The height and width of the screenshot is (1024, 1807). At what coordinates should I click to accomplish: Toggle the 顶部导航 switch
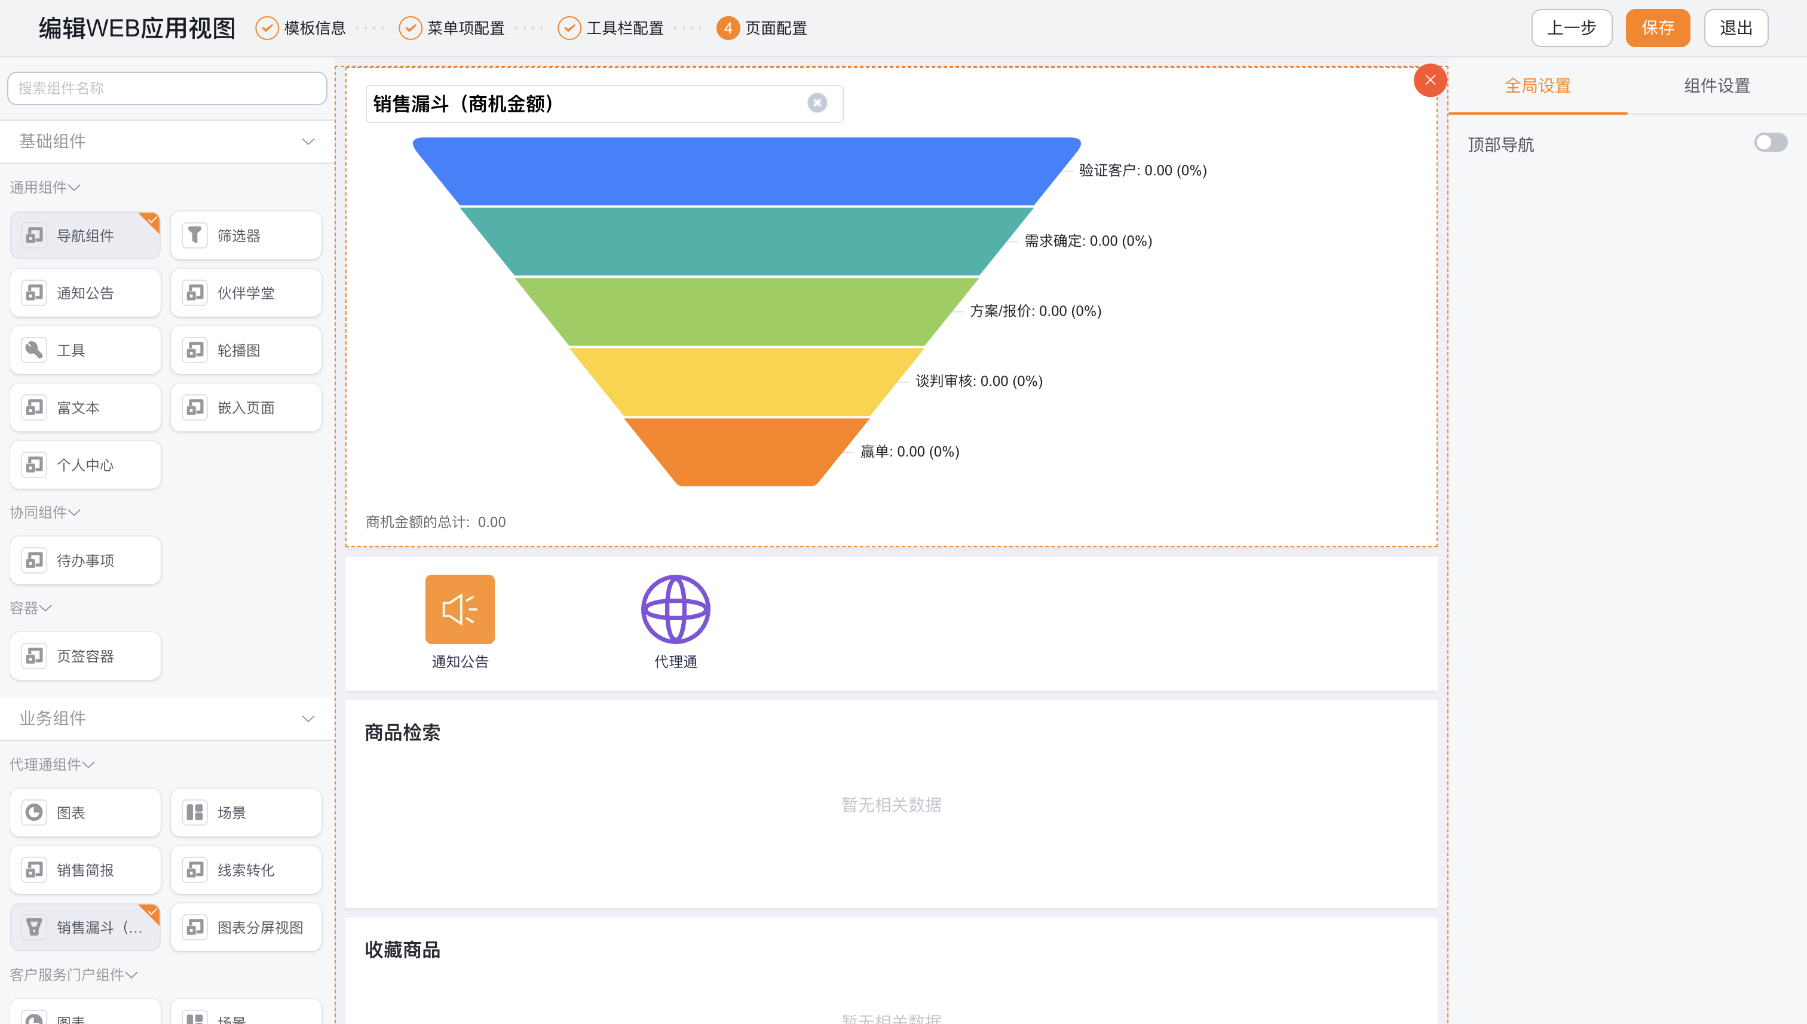[1771, 143]
